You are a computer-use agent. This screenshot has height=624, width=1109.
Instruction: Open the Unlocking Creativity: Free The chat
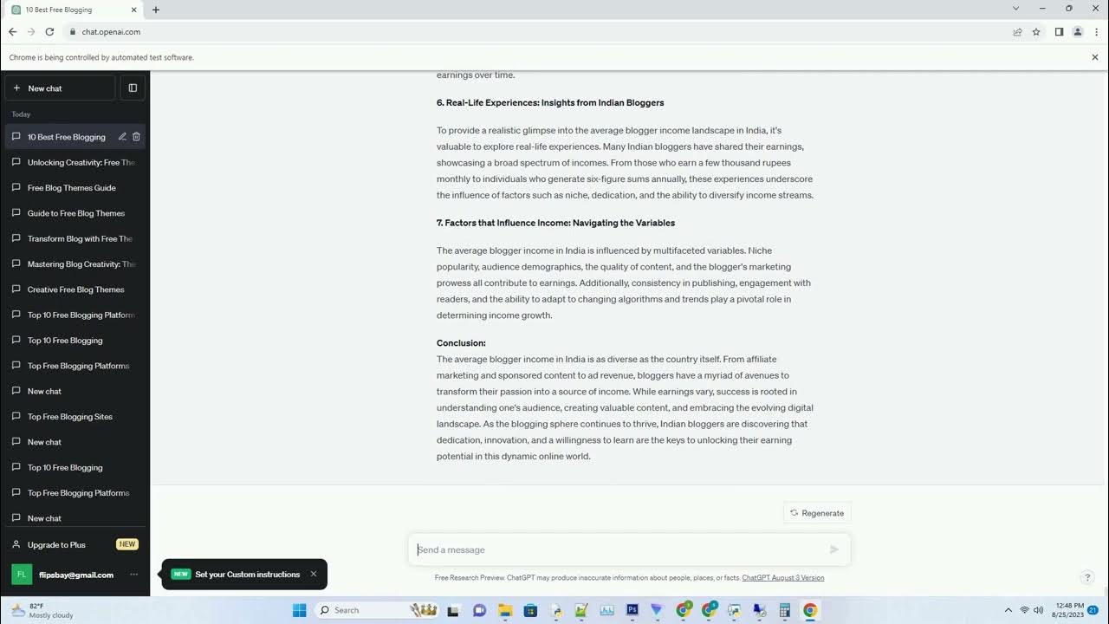[75, 162]
